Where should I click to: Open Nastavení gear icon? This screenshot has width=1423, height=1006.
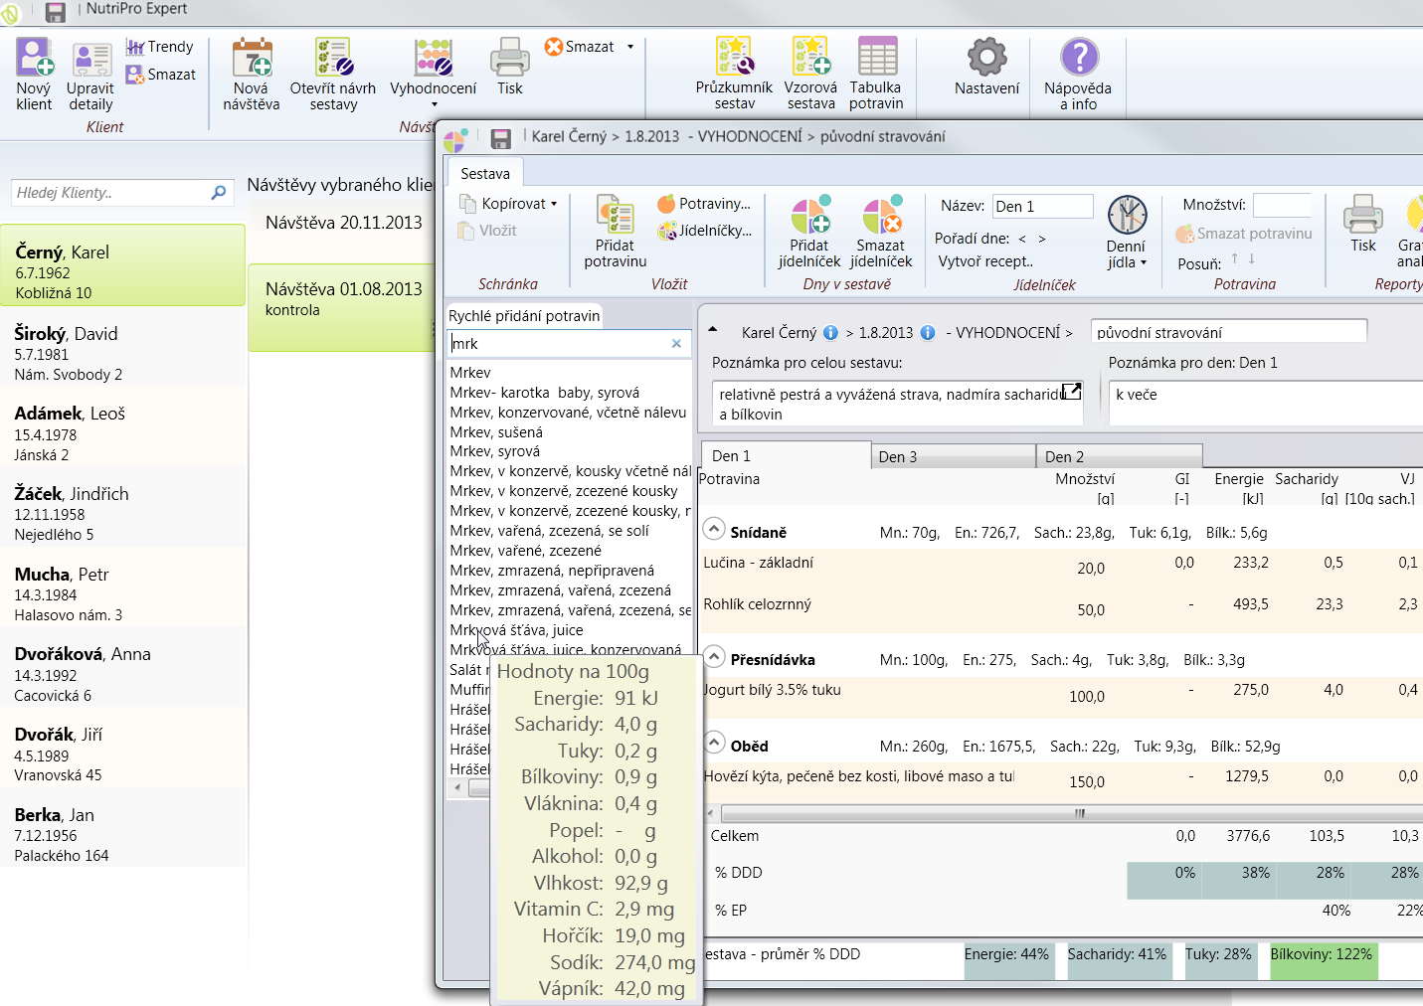pos(986,60)
